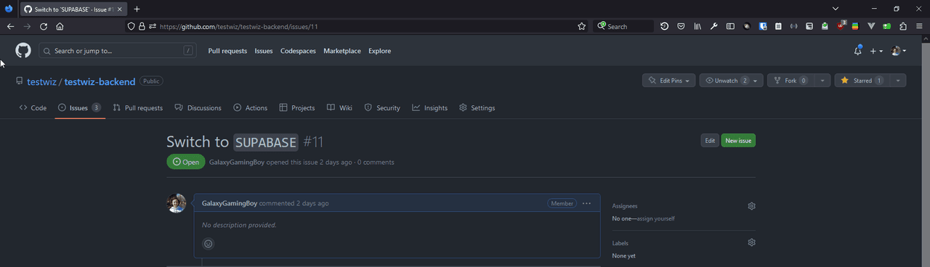Edit the issue title
This screenshot has height=267, width=930.
[710, 141]
